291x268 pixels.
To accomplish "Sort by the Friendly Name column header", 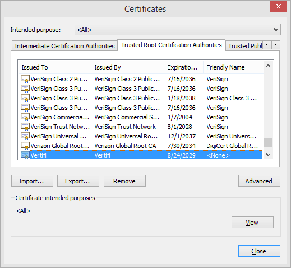I will (233, 67).
